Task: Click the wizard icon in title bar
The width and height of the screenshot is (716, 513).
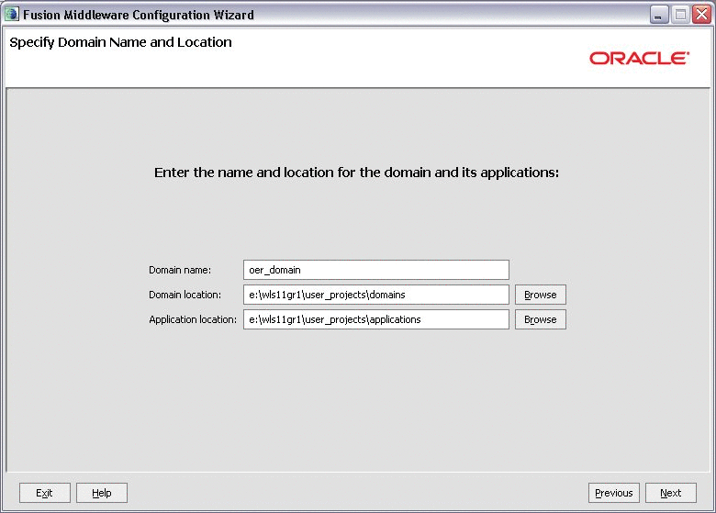Action: [x=11, y=14]
